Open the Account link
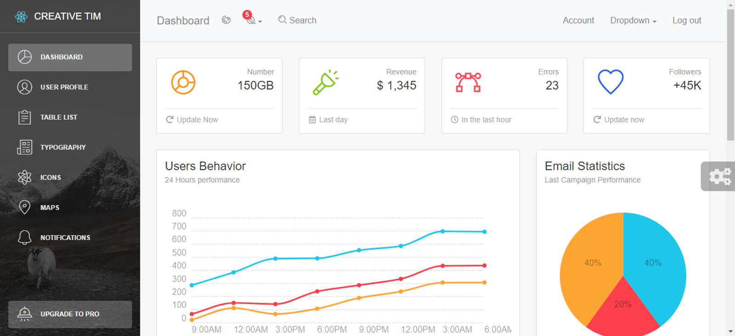Screen dimensions: 735x336 point(578,20)
